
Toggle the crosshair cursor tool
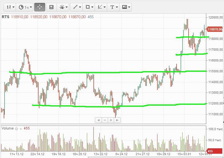40,7
